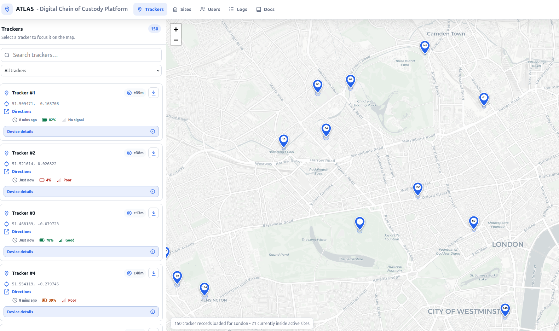Switch to the Users tab
The height and width of the screenshot is (331, 559).
click(210, 9)
